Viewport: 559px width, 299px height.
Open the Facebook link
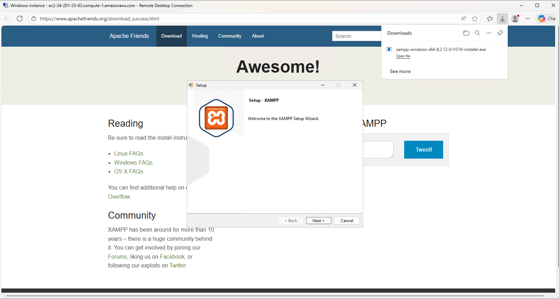coord(172,257)
